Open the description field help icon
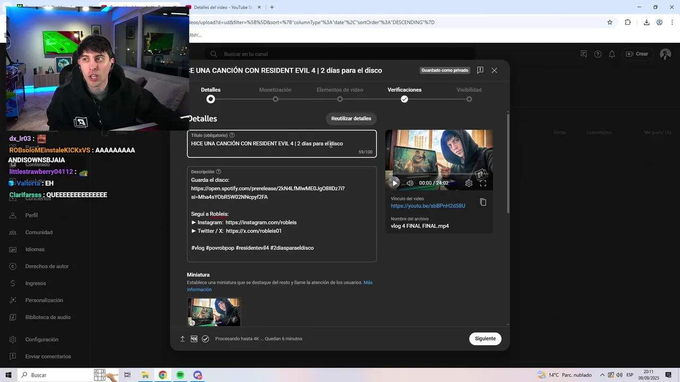The width and height of the screenshot is (680, 382). point(218,172)
